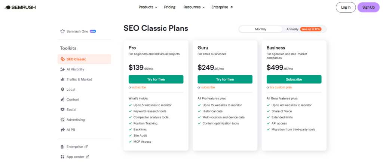Select the AI Visibility sparkle icon
The height and width of the screenshot is (163, 383).
[x=62, y=69]
